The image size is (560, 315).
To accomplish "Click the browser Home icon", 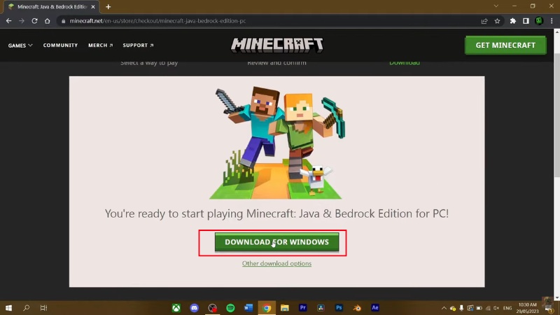I will tap(47, 21).
